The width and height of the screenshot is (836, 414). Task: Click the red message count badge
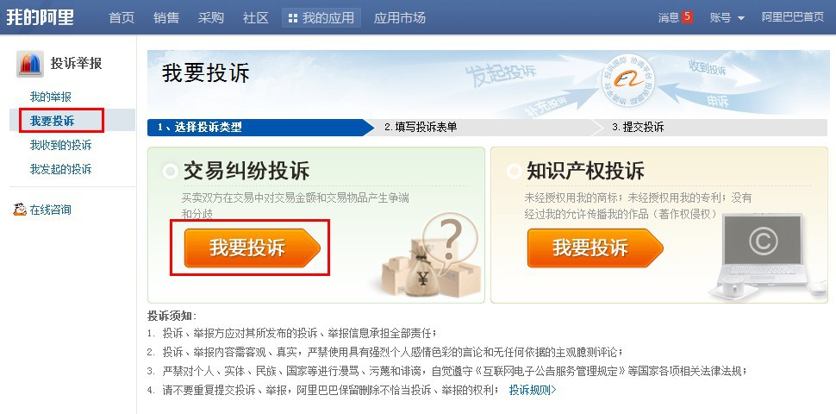[x=687, y=17]
